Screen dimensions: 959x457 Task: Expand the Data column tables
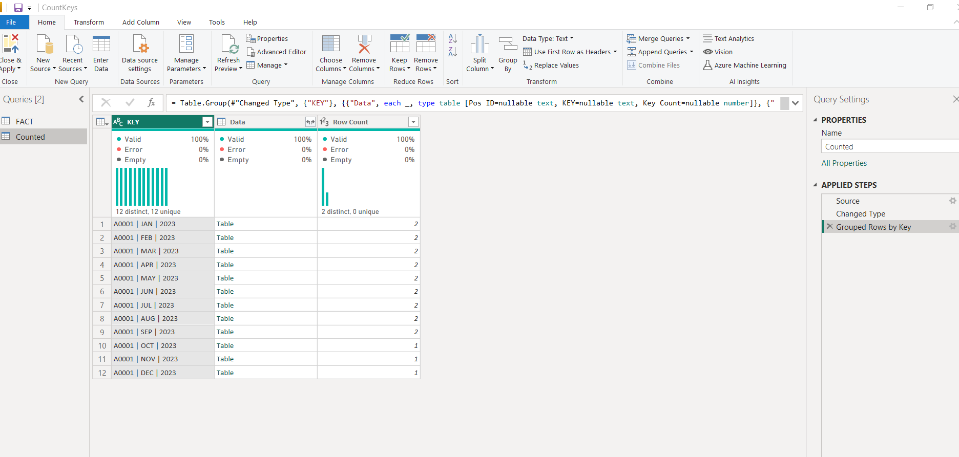click(310, 122)
